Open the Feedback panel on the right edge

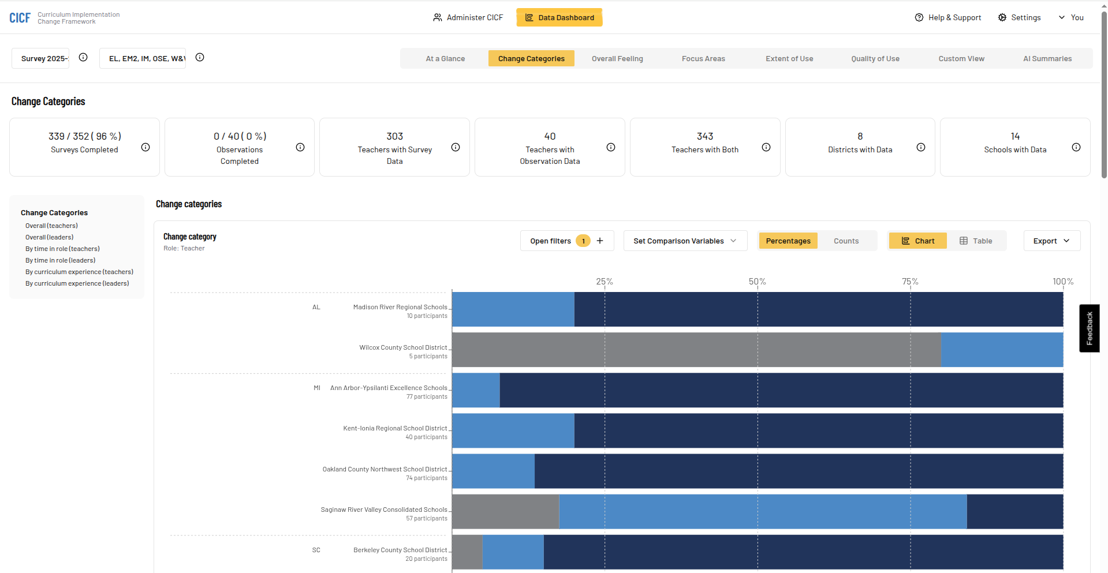coord(1090,328)
